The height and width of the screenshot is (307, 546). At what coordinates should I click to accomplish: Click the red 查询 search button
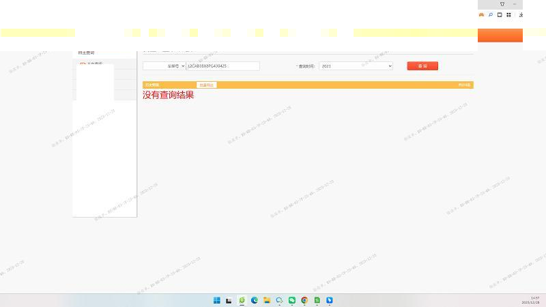(x=422, y=66)
